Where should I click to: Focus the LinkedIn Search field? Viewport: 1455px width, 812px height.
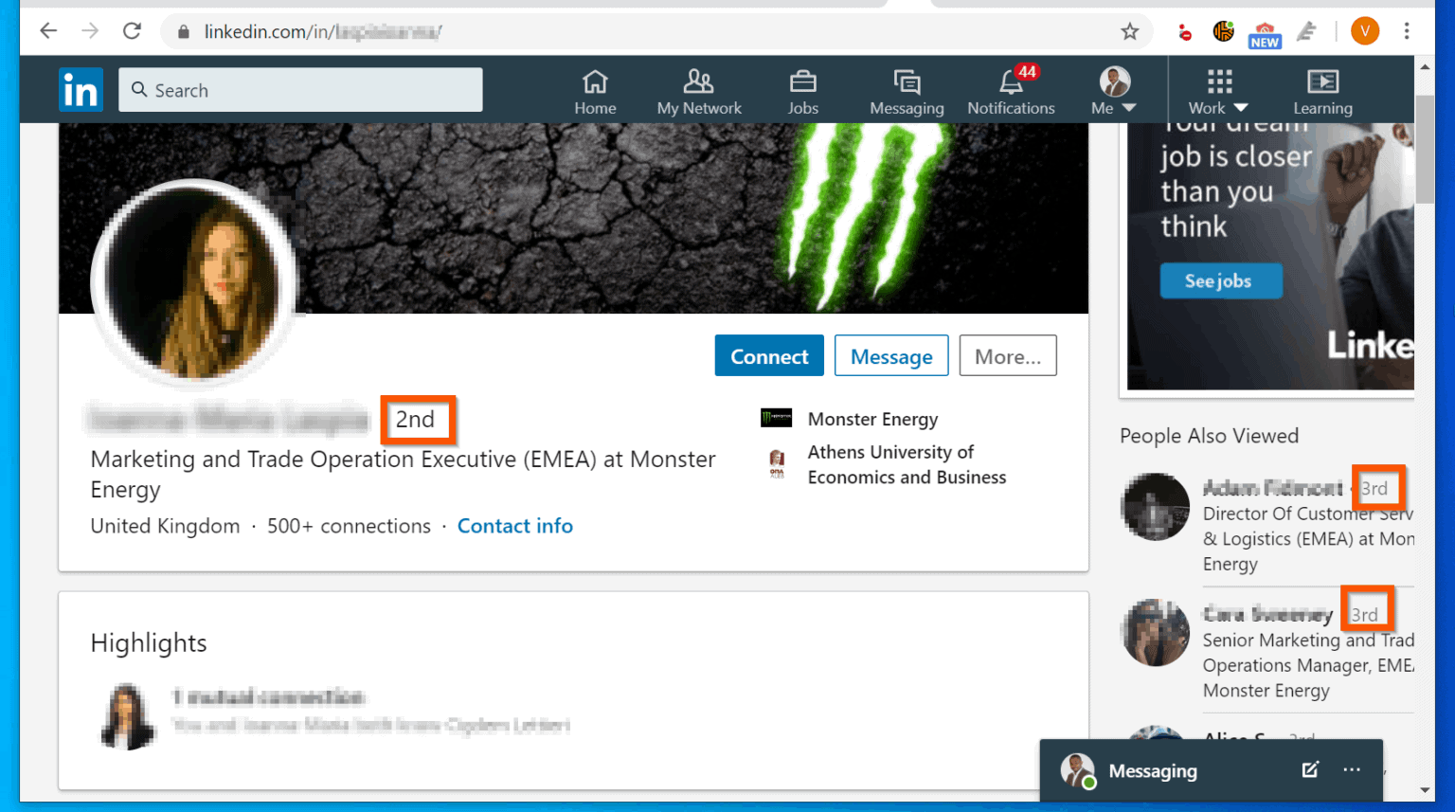point(300,90)
